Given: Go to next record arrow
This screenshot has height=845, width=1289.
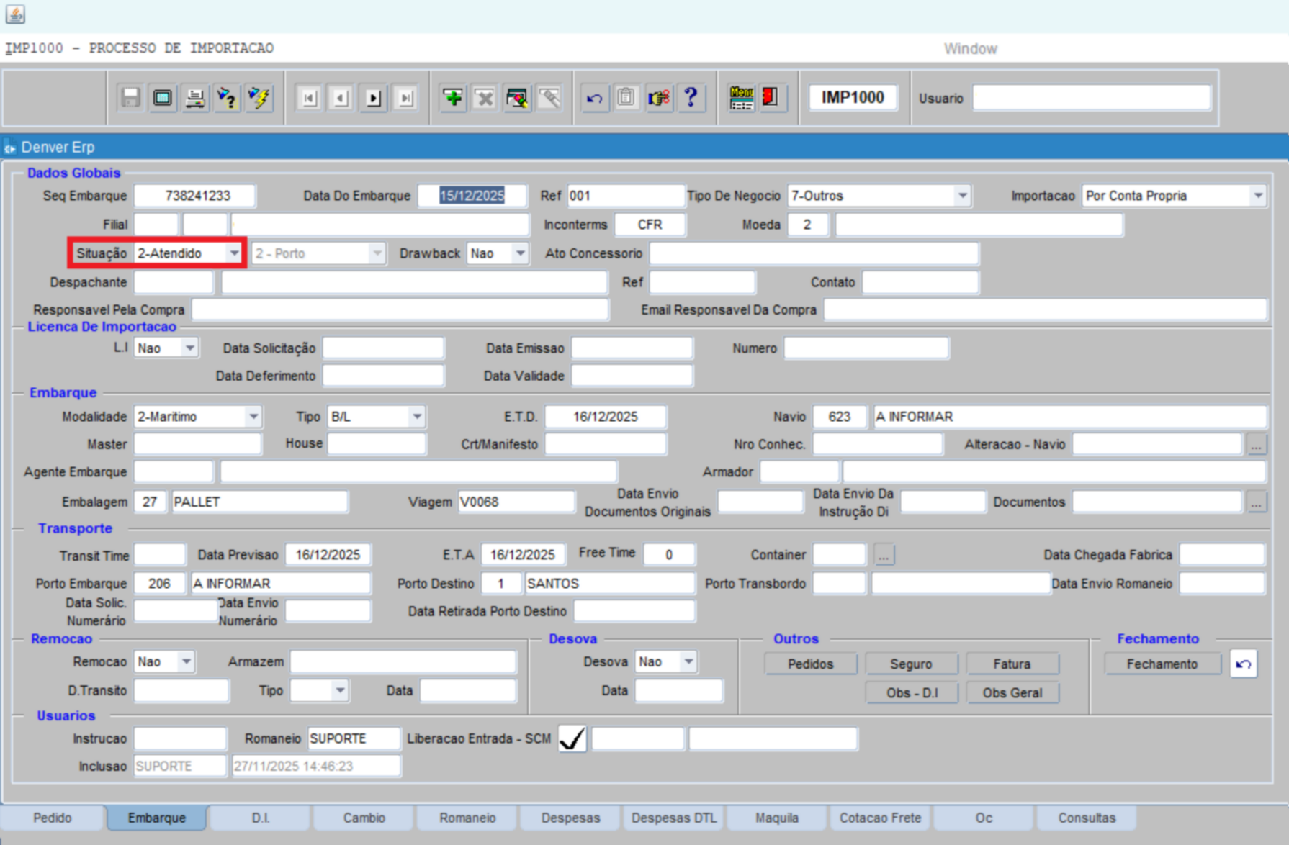Looking at the screenshot, I should (x=373, y=98).
